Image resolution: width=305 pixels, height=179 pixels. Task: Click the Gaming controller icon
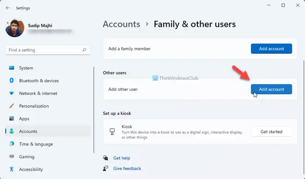click(x=11, y=156)
